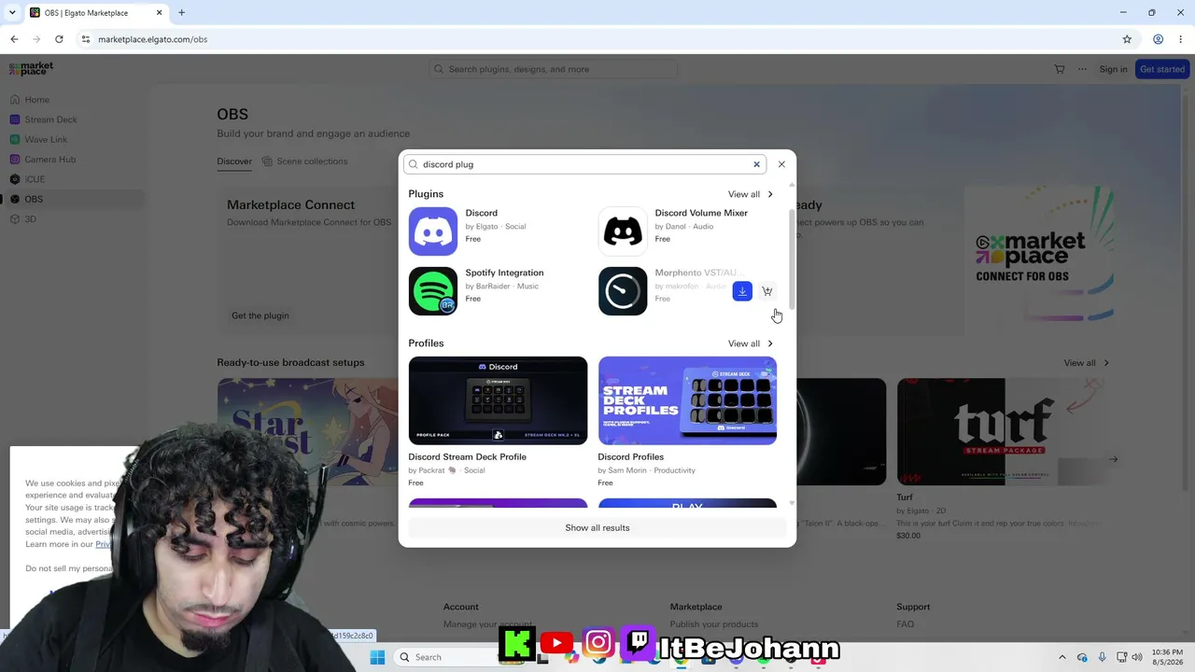1195x672 pixels.
Task: Click the Sign in link
Action: point(1113,69)
